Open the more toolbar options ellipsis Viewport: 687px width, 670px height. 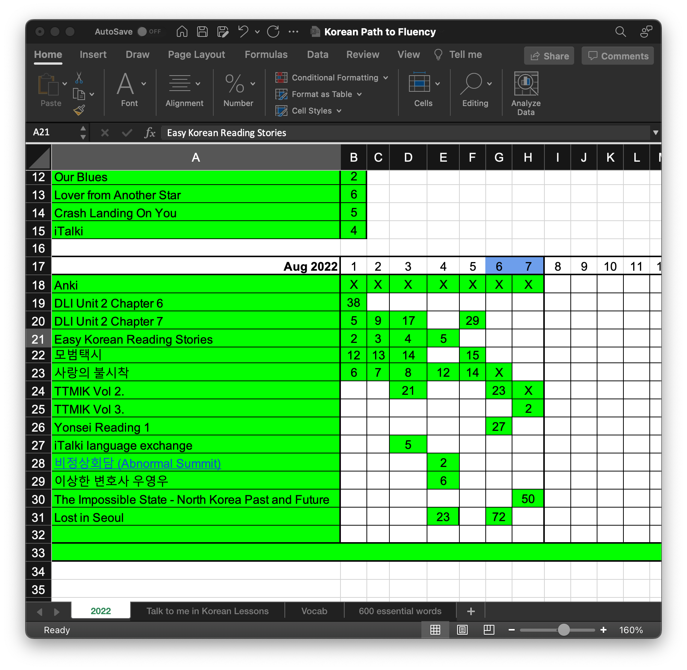tap(293, 32)
